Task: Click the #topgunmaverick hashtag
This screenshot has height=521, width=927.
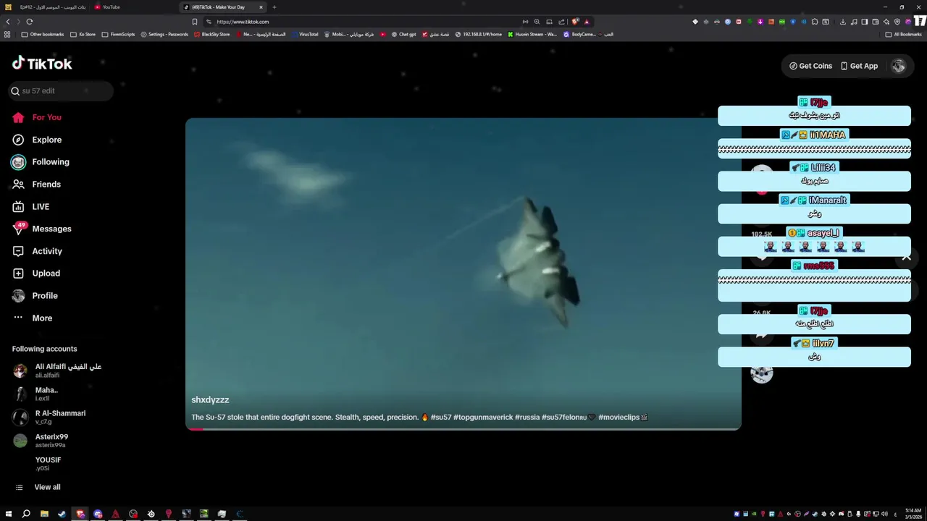Action: tap(483, 418)
